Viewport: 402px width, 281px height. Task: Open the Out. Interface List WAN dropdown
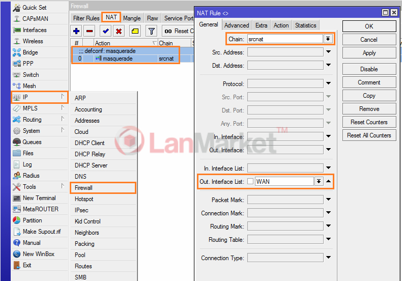click(319, 181)
